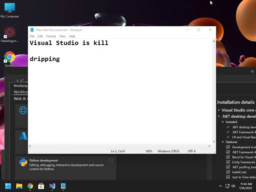This screenshot has width=256, height=192.
Task: Click the Notepad horizontal scrollbar right arrow
Action: 210,146
